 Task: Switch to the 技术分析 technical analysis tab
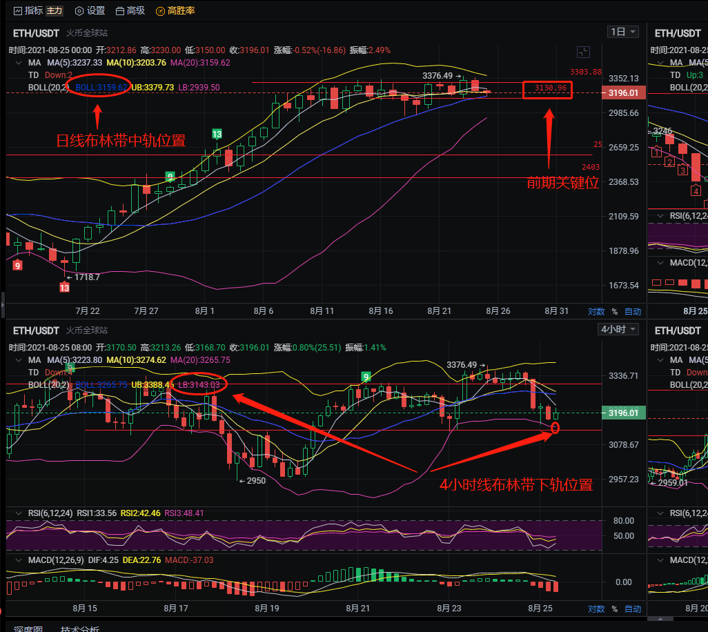click(80, 629)
